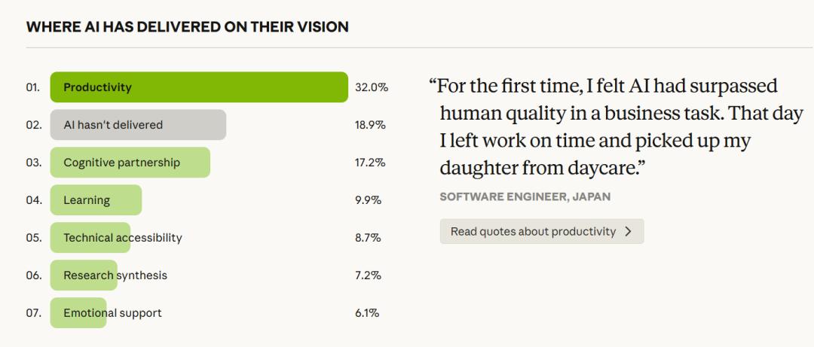Click the 7.2% percentage label
The width and height of the screenshot is (814, 347).
coord(368,275)
